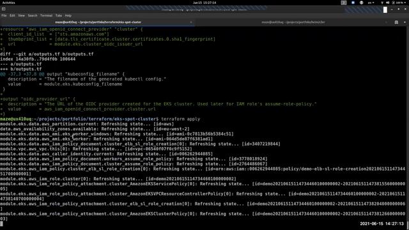Image resolution: width=409 pixels, height=230 pixels.
Task: Close the eks-spot-cluster tab
Action: (x=191, y=22)
